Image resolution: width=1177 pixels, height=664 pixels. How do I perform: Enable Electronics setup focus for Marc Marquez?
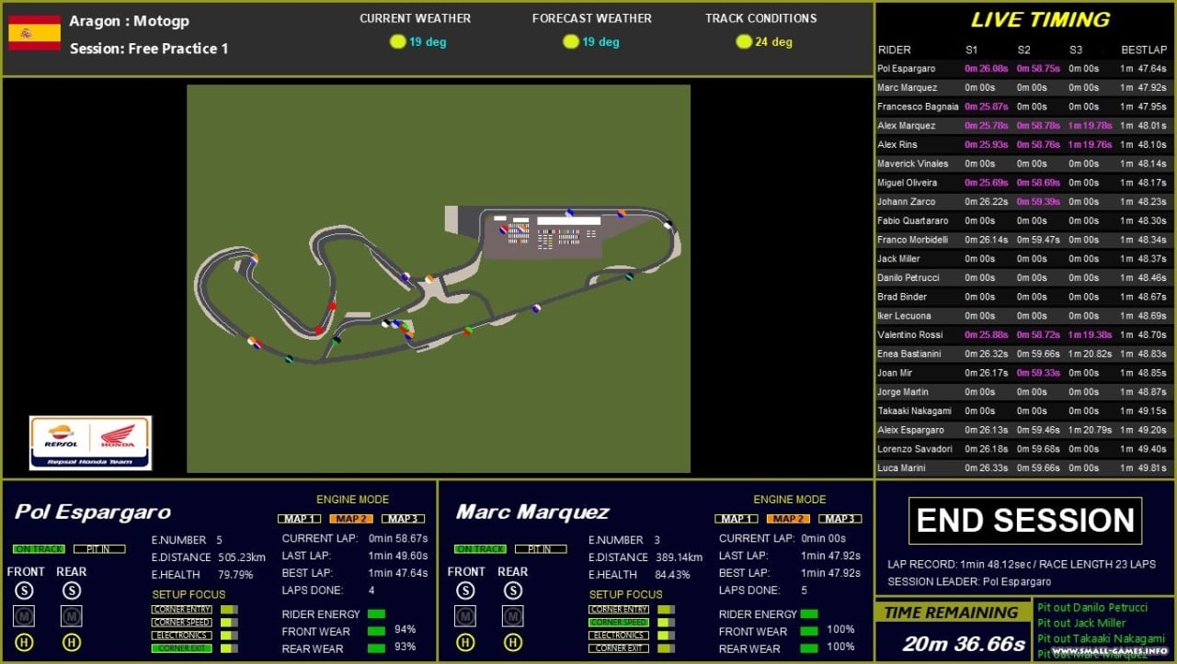619,636
